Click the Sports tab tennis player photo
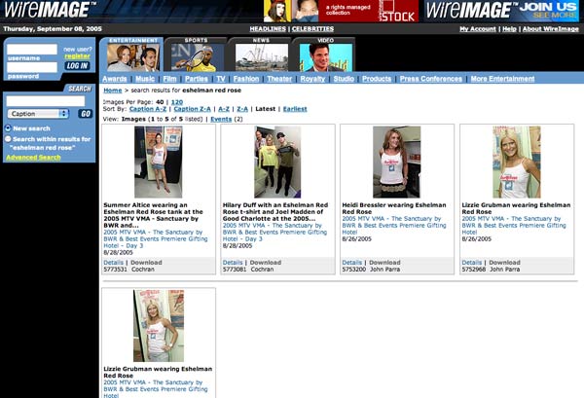 [198, 57]
